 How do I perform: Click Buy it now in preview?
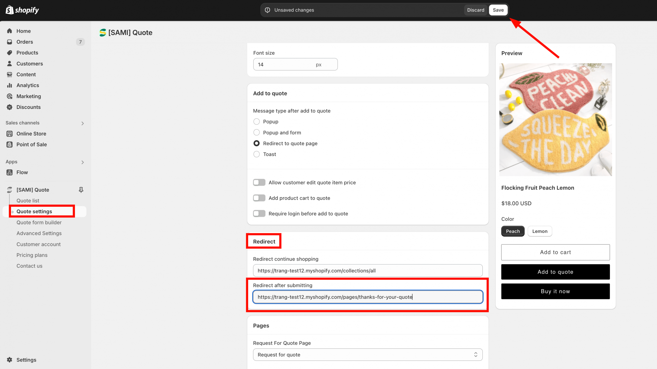(x=555, y=291)
